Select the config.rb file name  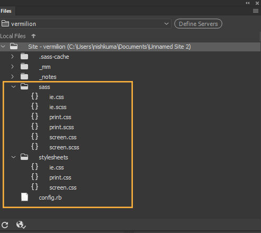click(x=50, y=198)
